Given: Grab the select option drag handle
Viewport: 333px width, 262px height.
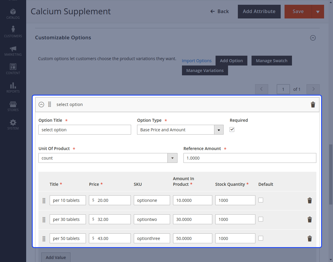Looking at the screenshot, I should 49,104.
